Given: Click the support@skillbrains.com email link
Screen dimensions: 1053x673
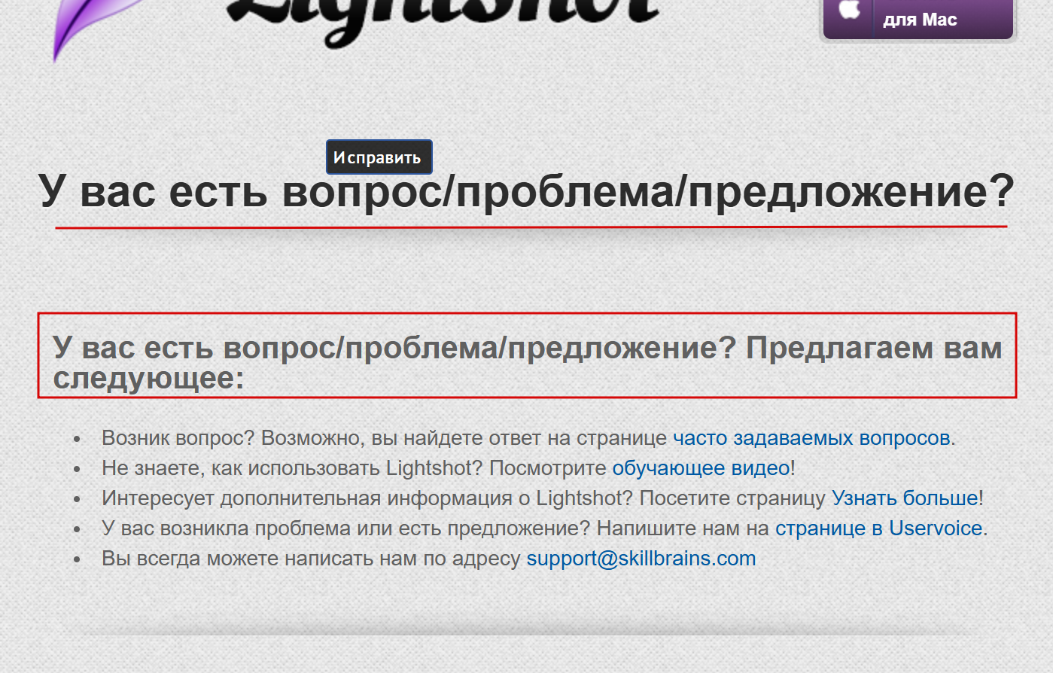Looking at the screenshot, I should (641, 559).
